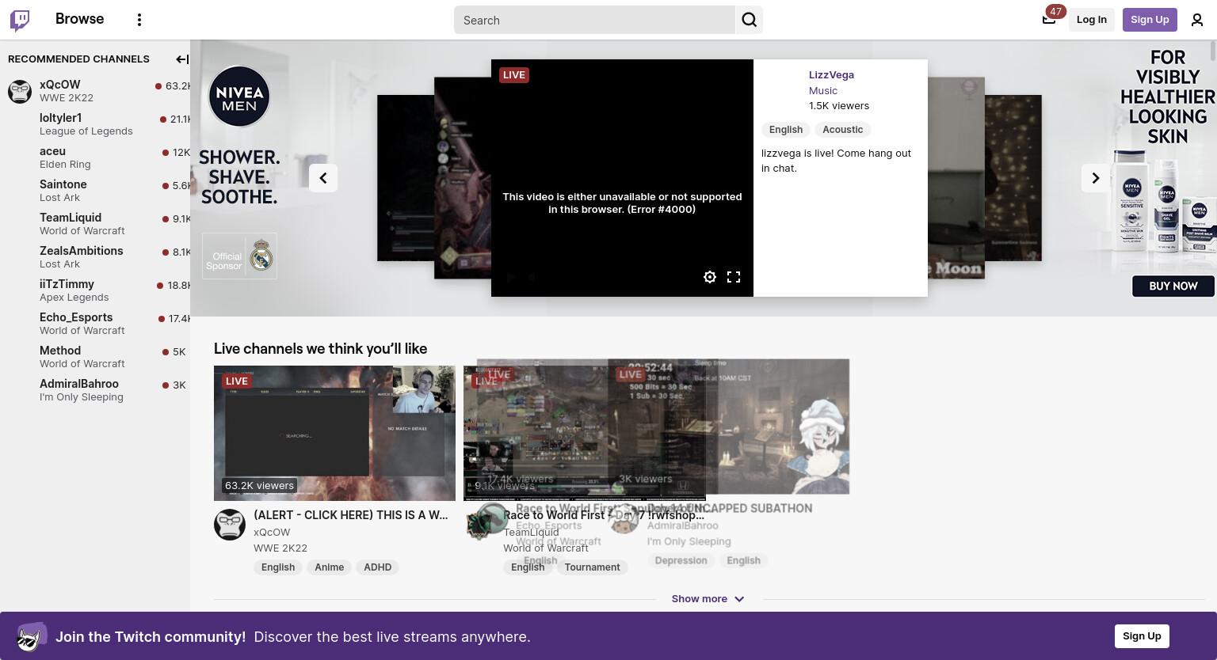Click the Real Madrid official sponsor badge
This screenshot has width=1217, height=660.
point(239,256)
